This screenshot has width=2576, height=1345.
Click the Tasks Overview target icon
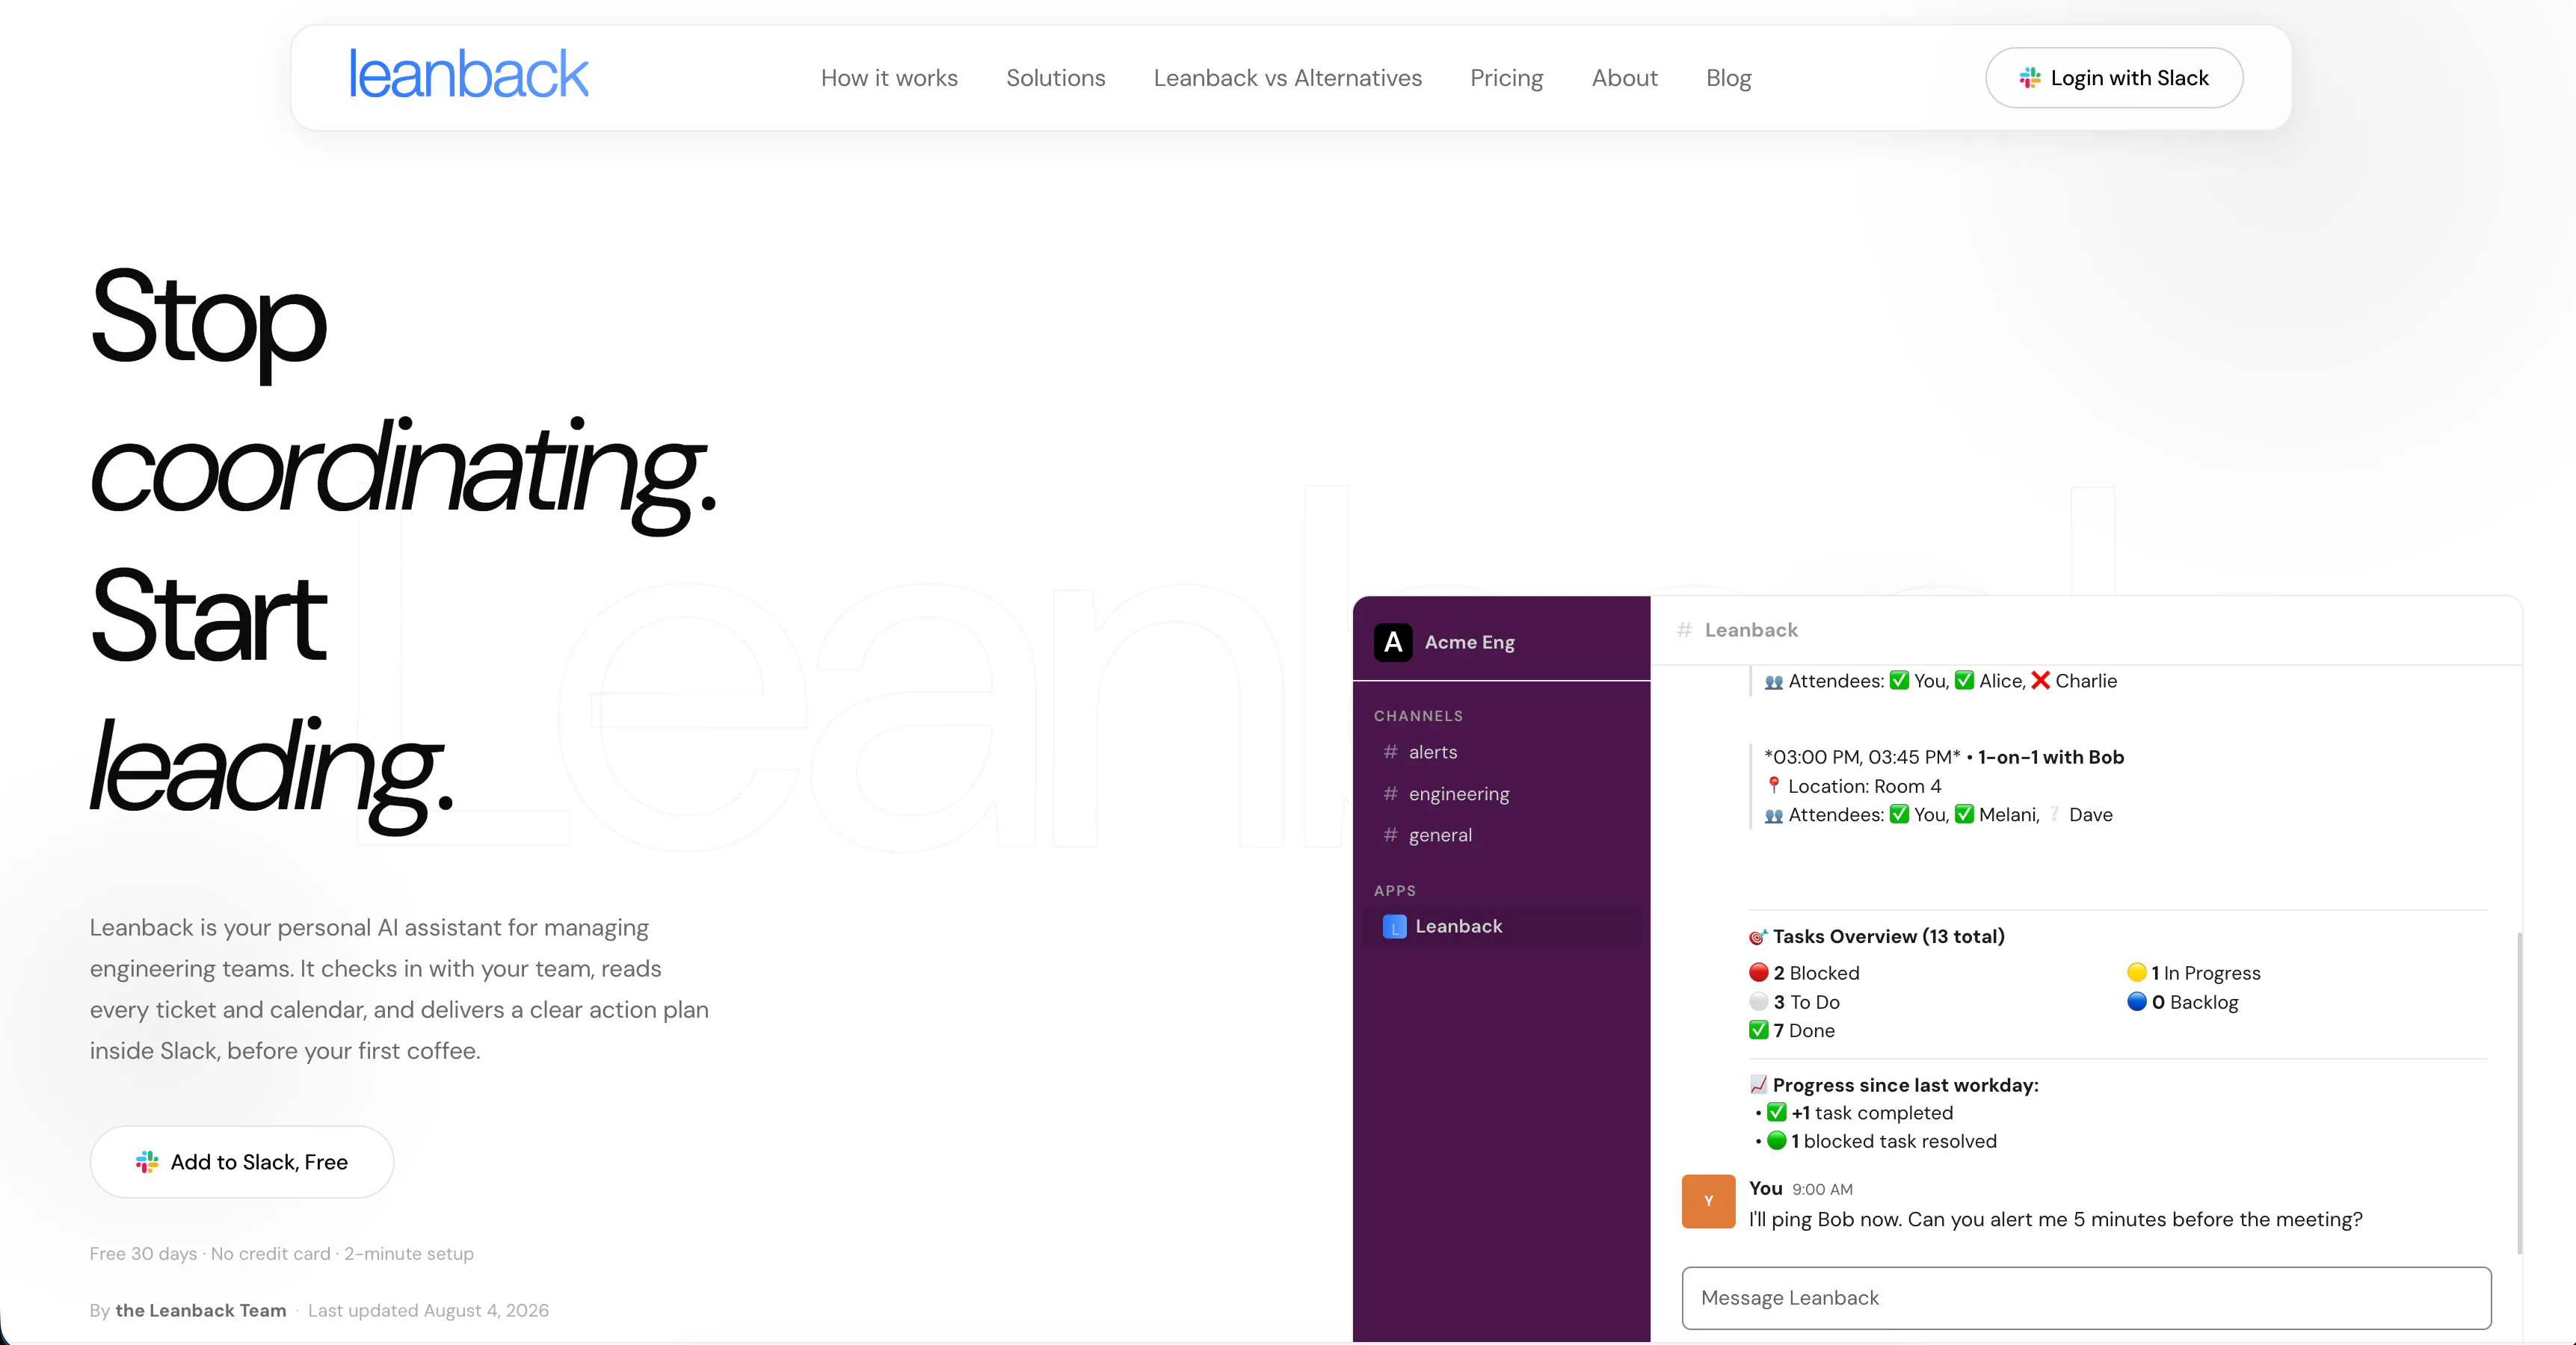pyautogui.click(x=1758, y=936)
